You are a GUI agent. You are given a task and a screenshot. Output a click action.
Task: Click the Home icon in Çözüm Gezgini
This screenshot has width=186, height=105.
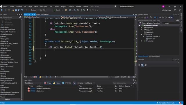(145, 17)
